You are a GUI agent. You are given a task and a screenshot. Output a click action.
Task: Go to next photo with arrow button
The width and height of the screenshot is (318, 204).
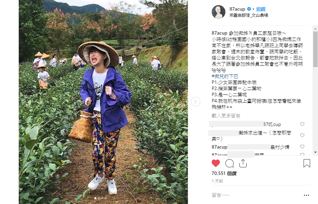pyautogui.click(x=196, y=102)
